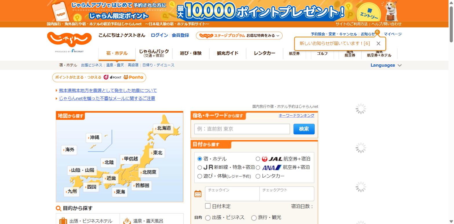Click the チェックアウト date field
This screenshot has height=224, width=454.
tap(287, 194)
